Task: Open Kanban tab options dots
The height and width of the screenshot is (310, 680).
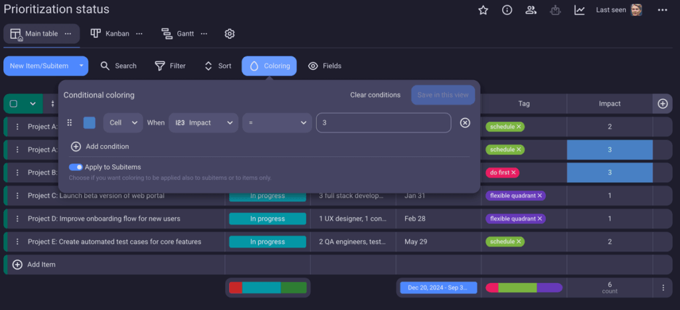Action: coord(139,34)
